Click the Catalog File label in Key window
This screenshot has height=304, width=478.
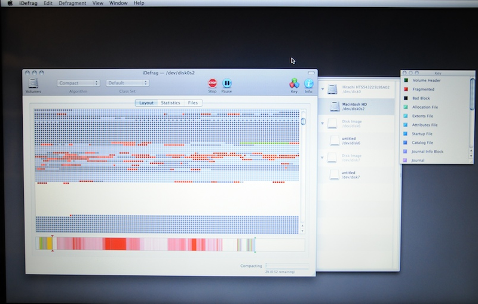coord(422,142)
